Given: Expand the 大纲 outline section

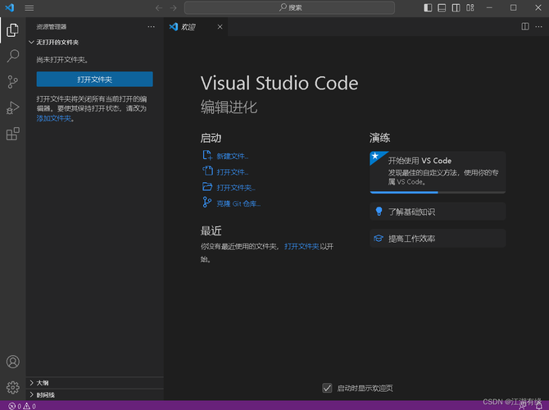Looking at the screenshot, I should tap(43, 382).
